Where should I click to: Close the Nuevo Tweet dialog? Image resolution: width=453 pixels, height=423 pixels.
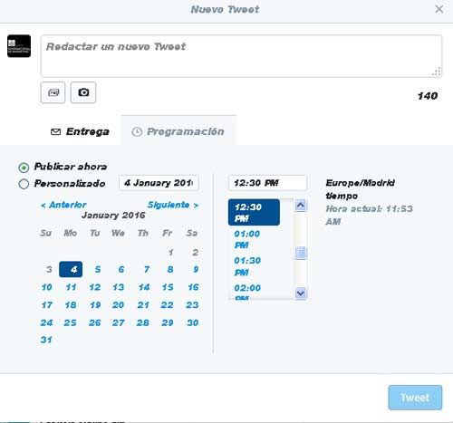pyautogui.click(x=439, y=9)
